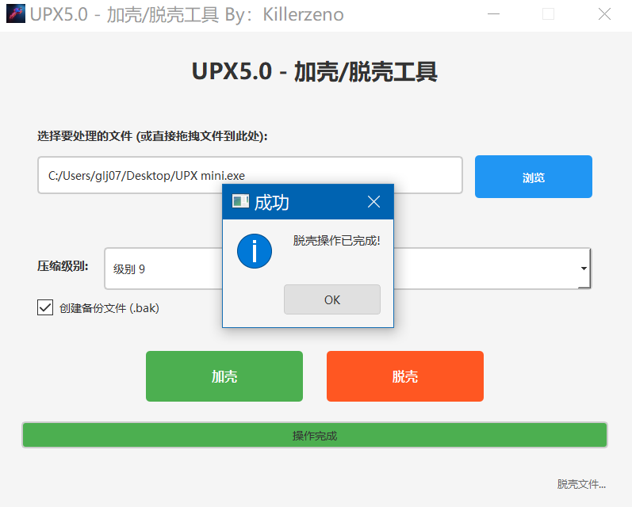
Task: Click the 脱壳文件... status text
Action: pos(581,484)
